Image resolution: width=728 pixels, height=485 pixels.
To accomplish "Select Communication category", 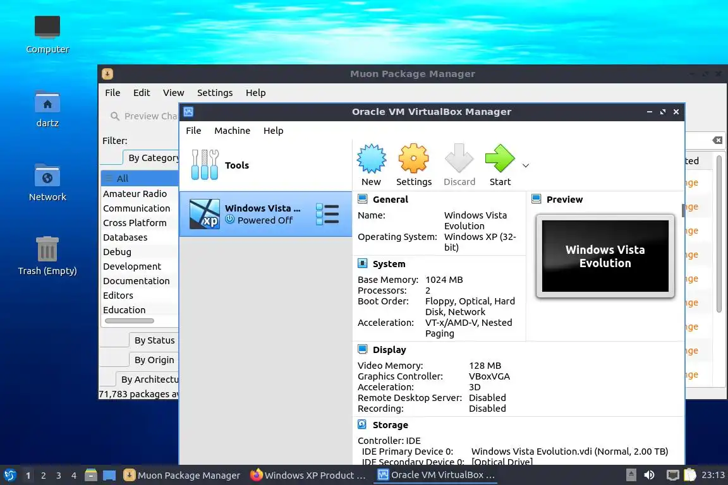I will click(x=140, y=208).
